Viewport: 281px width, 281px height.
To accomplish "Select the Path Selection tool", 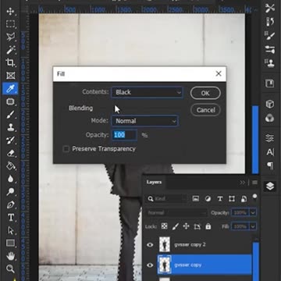I will tap(10, 230).
